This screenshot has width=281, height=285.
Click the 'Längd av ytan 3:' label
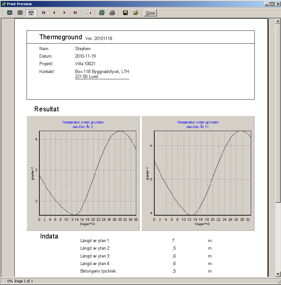[95, 256]
